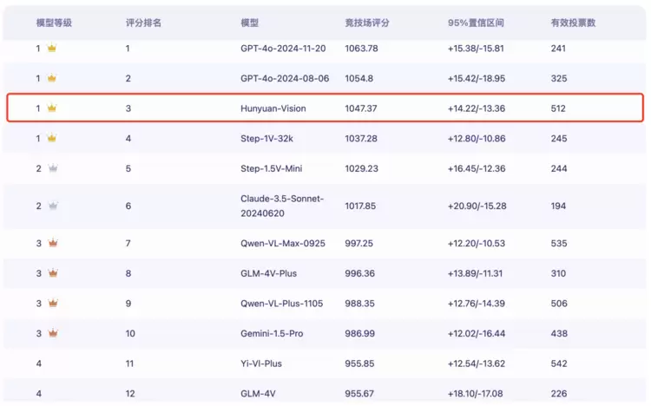Click the gold crown in GPT-4o-2024-08-06 row
Viewport: 651px width, 406px height.
pyautogui.click(x=52, y=78)
